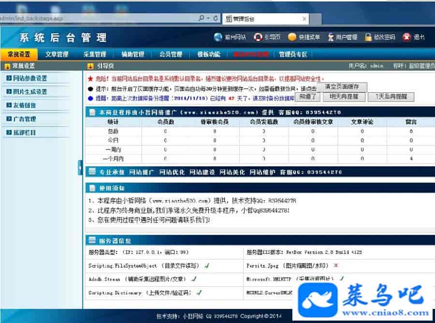Click the 引导页 lifebuoy icon
Viewport: 435px width, 323px height.
pos(258,37)
